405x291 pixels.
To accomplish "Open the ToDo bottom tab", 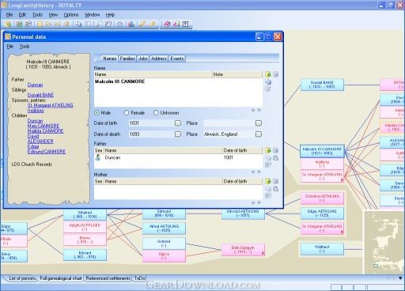I will tap(139, 278).
